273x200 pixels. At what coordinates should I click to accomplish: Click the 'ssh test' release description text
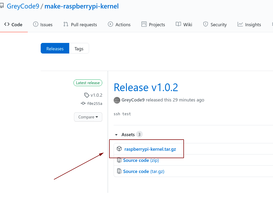[x=122, y=114]
